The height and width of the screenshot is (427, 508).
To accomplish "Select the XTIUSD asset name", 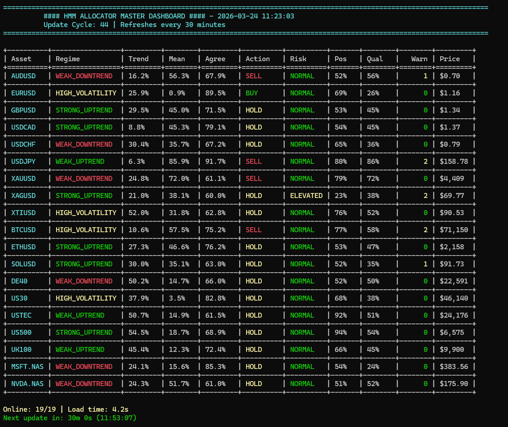I will click(23, 213).
